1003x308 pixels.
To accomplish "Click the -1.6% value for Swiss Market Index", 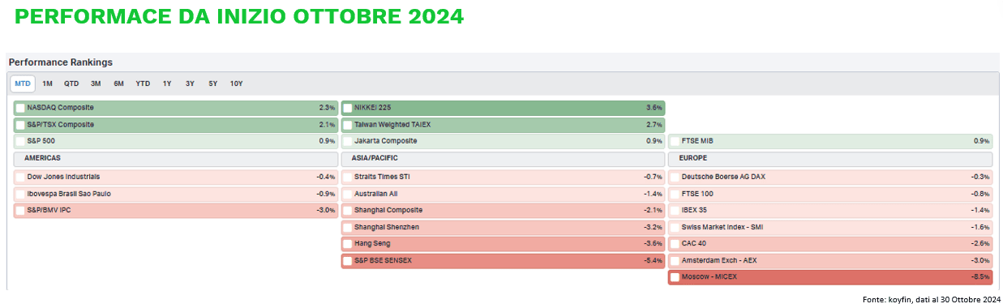I will 979,228.
